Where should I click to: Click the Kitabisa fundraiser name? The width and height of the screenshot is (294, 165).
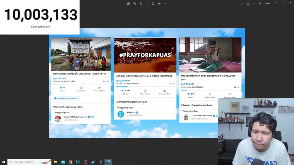coord(131,112)
